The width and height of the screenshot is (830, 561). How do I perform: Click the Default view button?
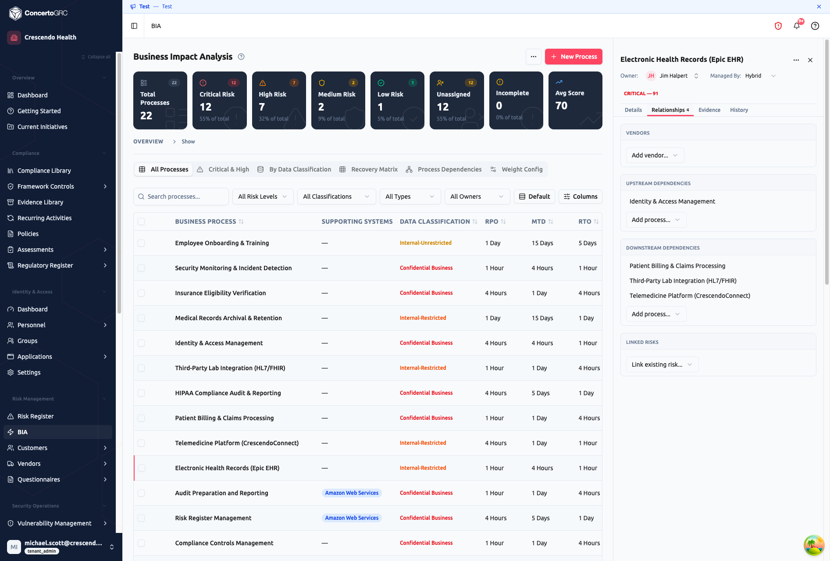[534, 197]
